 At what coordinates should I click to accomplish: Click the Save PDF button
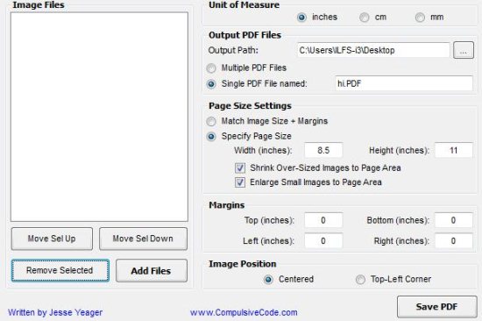pyautogui.click(x=436, y=307)
